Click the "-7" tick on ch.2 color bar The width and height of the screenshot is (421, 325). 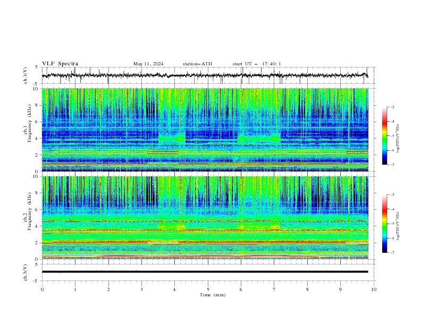(392, 252)
